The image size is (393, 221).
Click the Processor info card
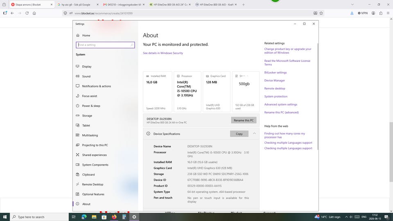(x=187, y=92)
